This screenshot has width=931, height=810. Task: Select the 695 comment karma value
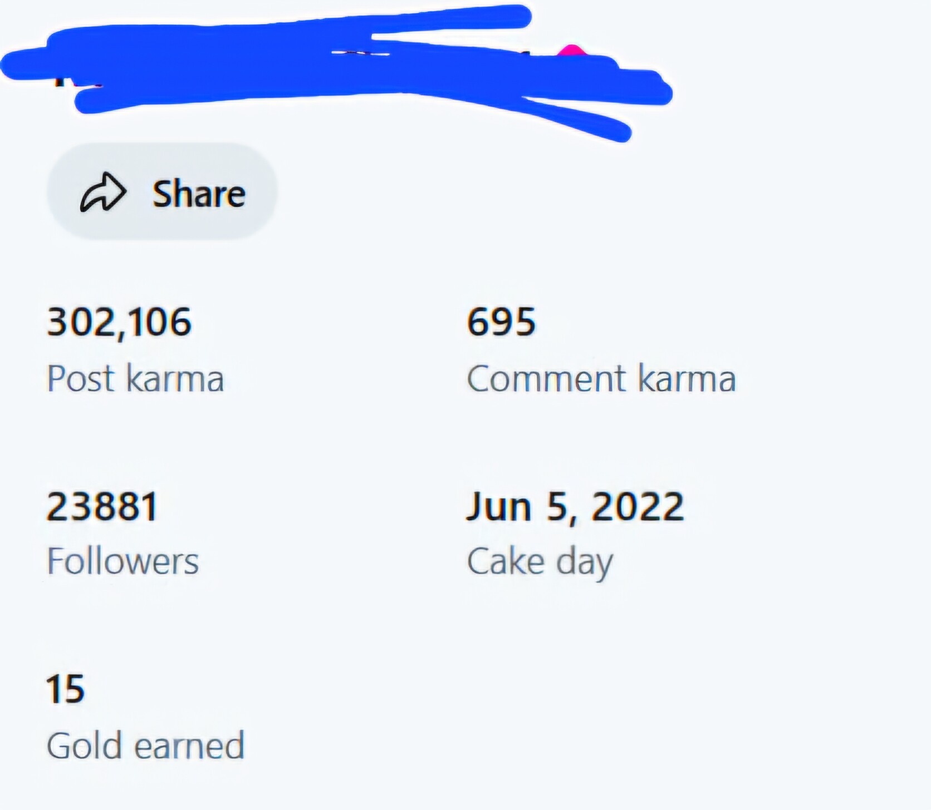point(501,322)
